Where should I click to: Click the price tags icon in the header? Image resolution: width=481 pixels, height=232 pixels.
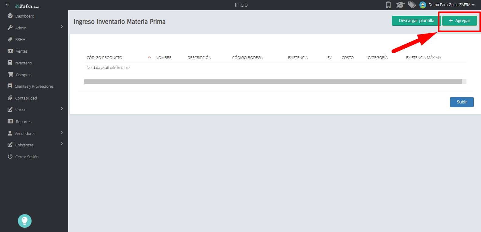412,5
